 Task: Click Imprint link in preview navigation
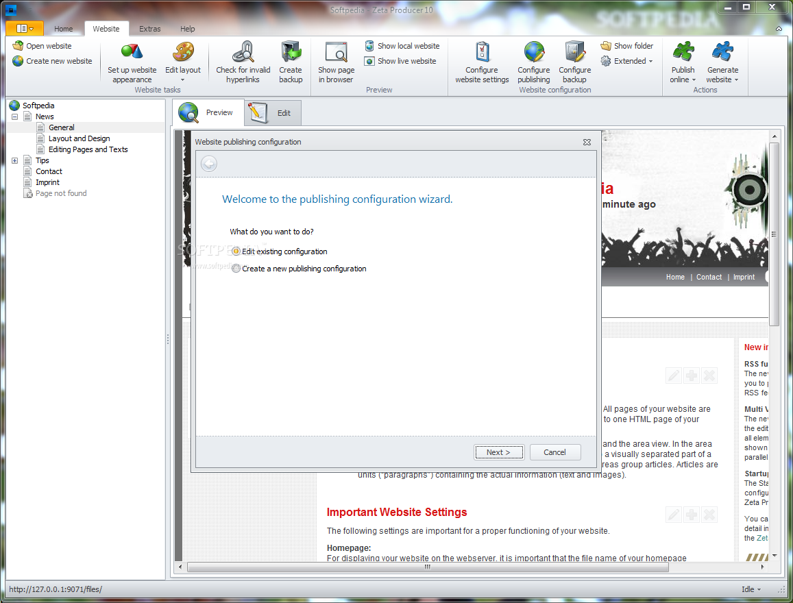pos(744,277)
